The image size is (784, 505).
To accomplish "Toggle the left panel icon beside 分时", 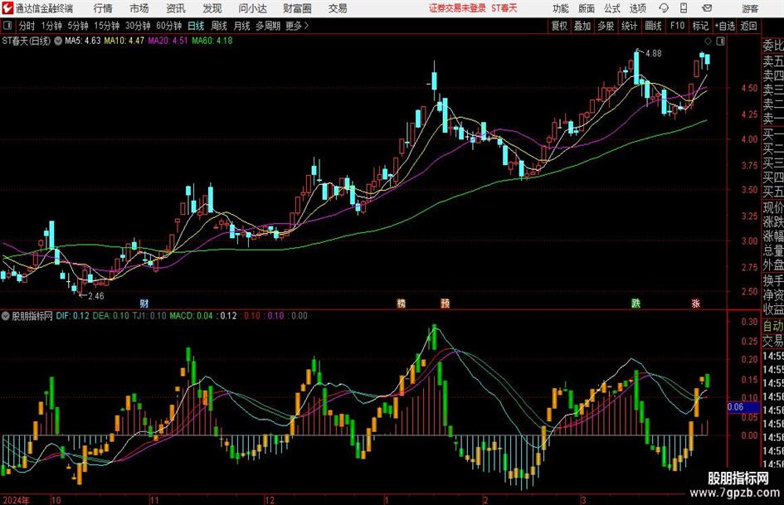I will [7, 26].
